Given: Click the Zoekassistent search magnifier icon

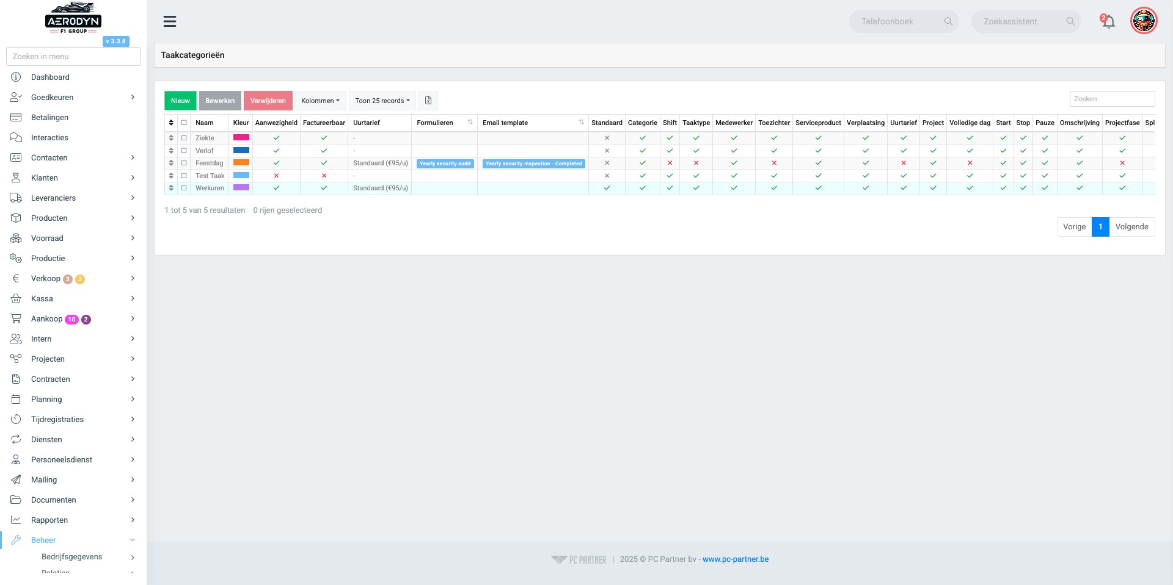Looking at the screenshot, I should coord(1070,21).
